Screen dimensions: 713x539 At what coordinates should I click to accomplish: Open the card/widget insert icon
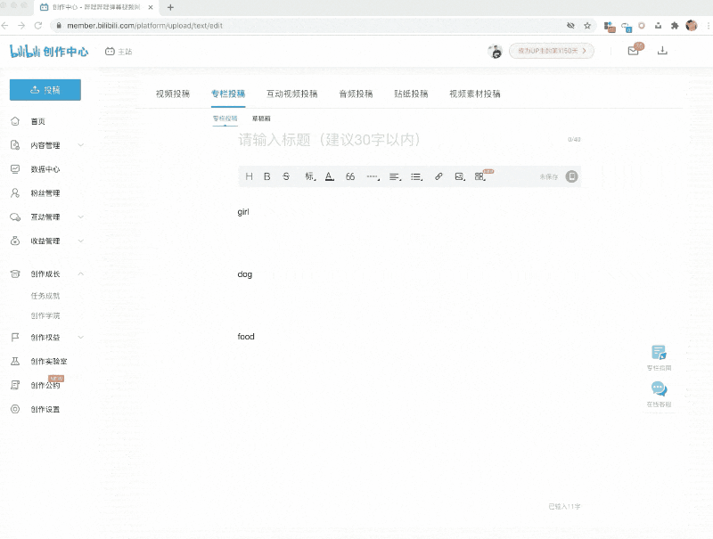click(480, 176)
